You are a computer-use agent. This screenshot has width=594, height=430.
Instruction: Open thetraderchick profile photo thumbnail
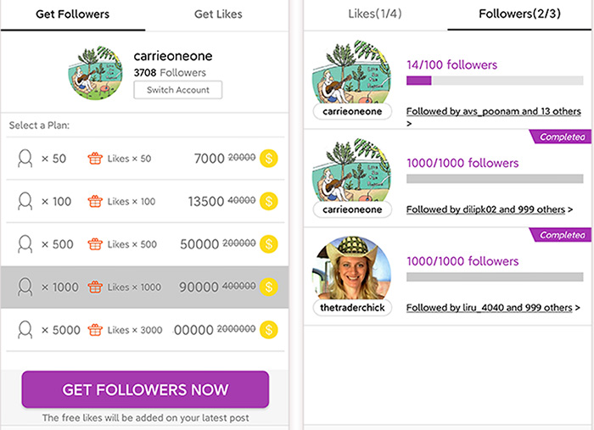[x=352, y=268]
